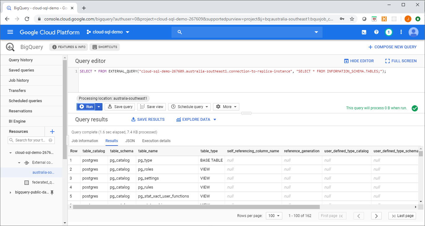Open Query history in sidebar

[x=31, y=60]
